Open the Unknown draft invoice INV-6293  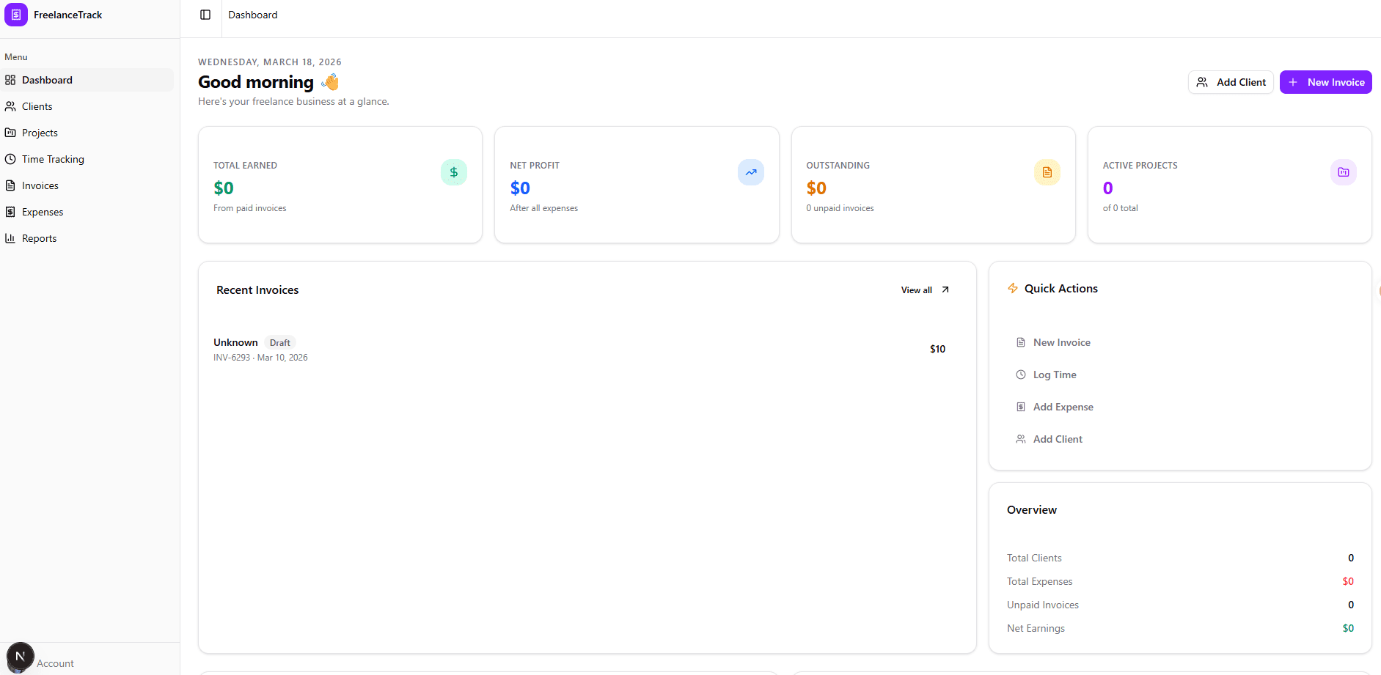587,350
